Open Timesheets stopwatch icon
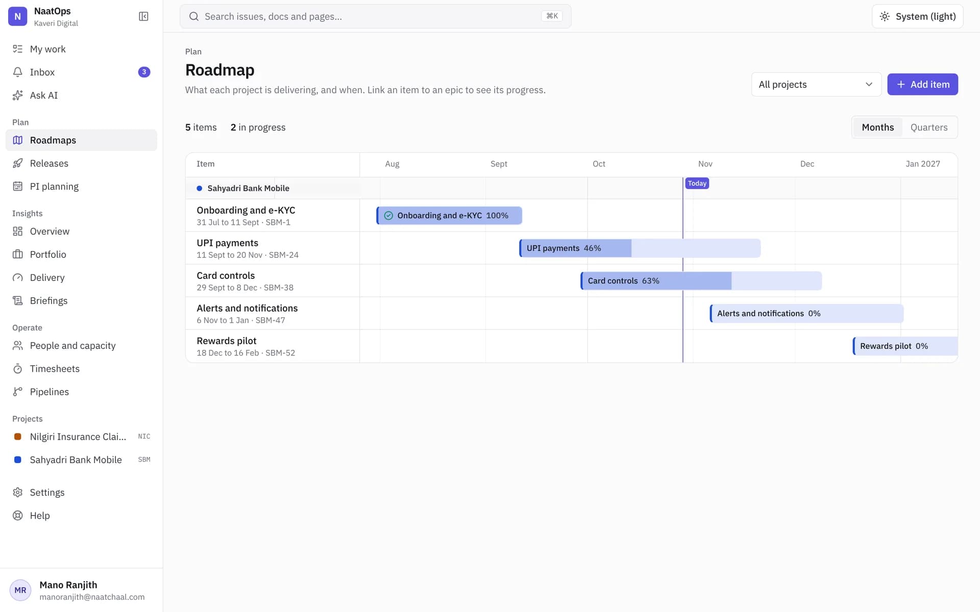Screen dimensions: 980x612 coord(18,369)
